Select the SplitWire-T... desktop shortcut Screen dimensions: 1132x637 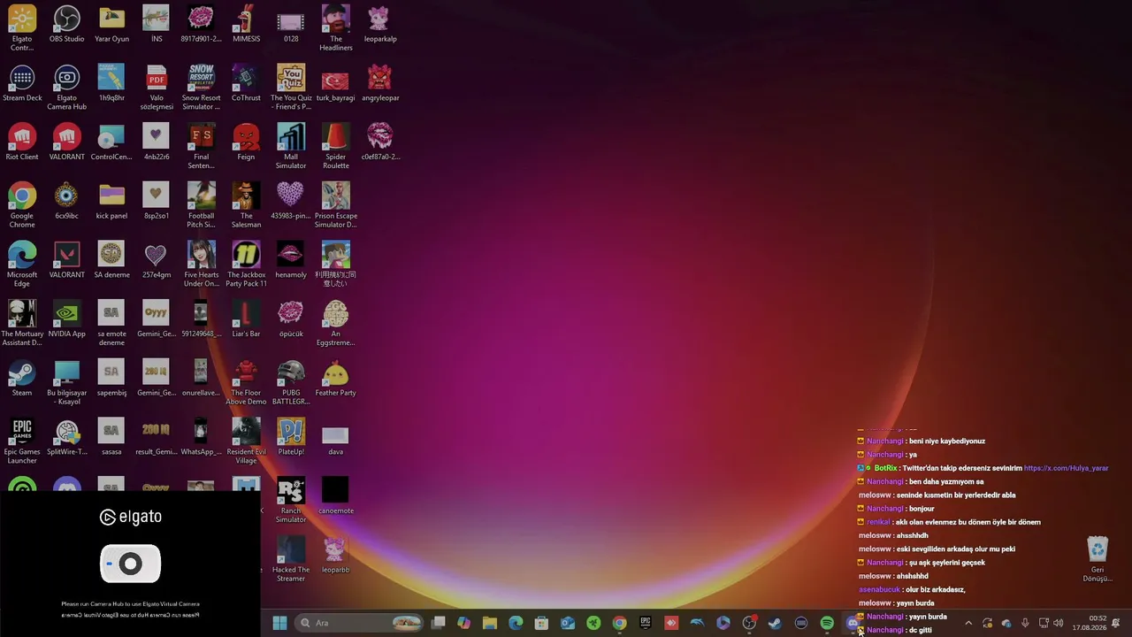[66, 437]
